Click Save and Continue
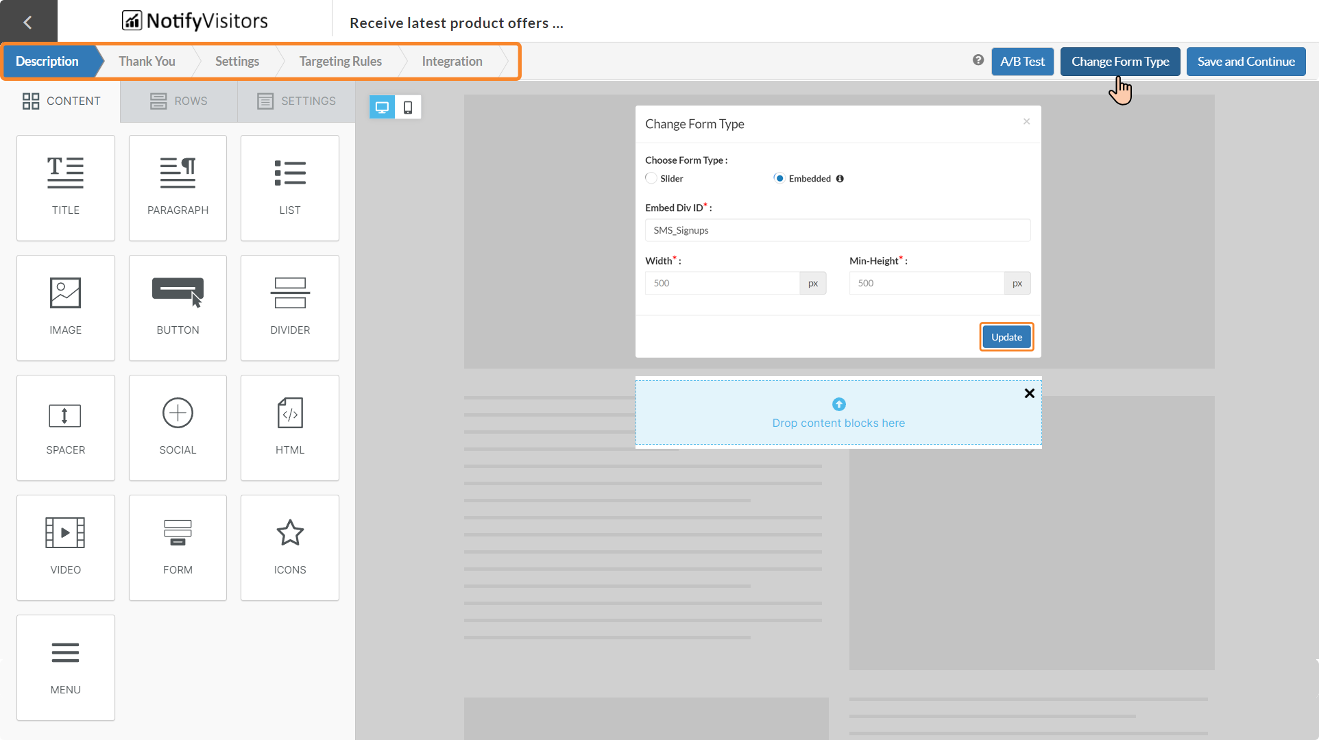Viewport: 1319px width, 740px height. click(1246, 61)
